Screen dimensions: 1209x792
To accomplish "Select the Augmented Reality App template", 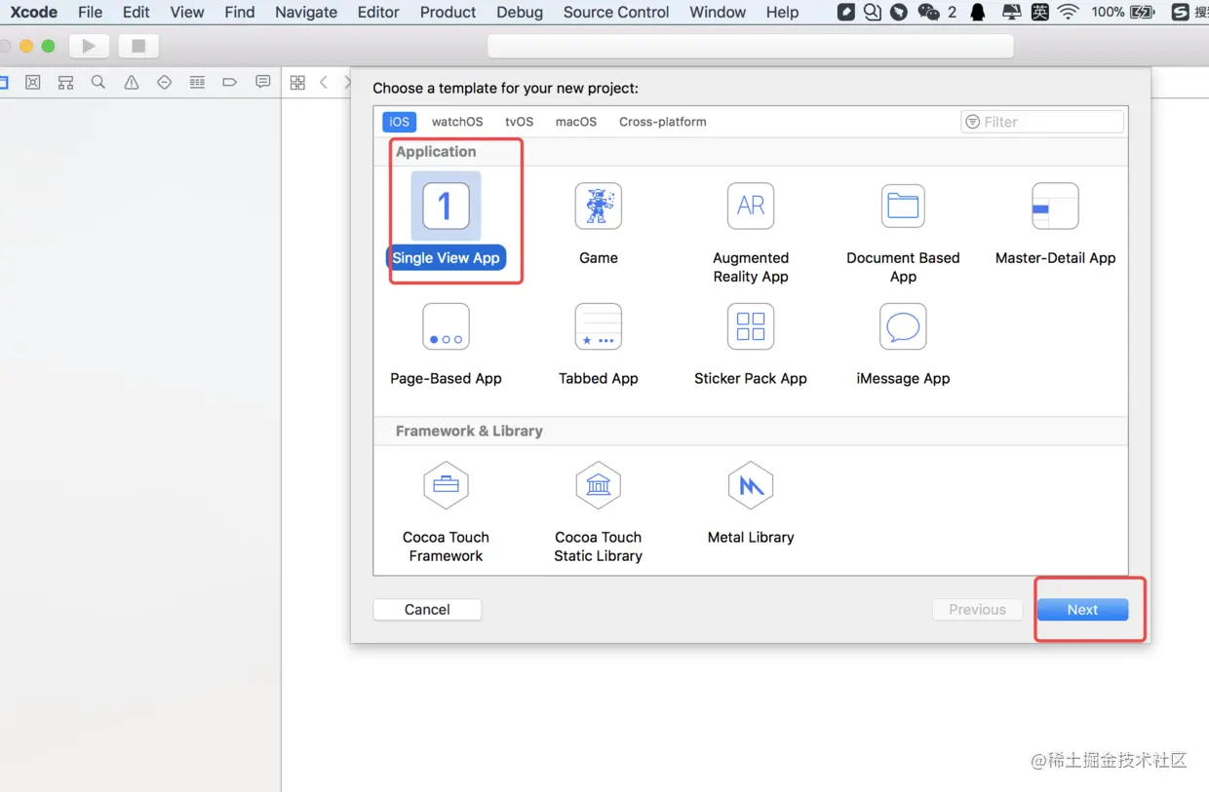I will (750, 233).
